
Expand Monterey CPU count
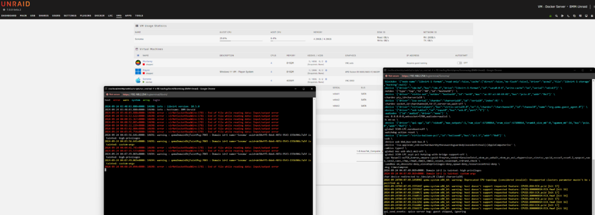(x=271, y=62)
